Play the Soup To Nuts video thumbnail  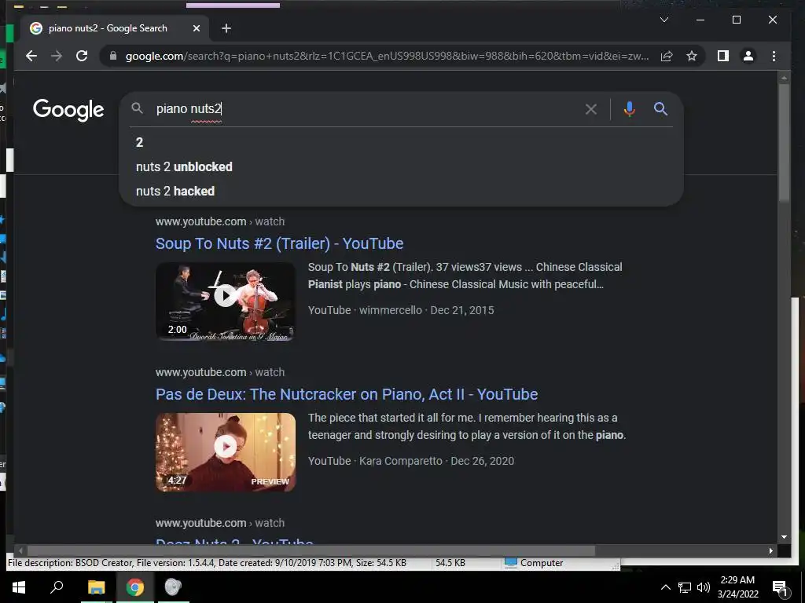(226, 301)
